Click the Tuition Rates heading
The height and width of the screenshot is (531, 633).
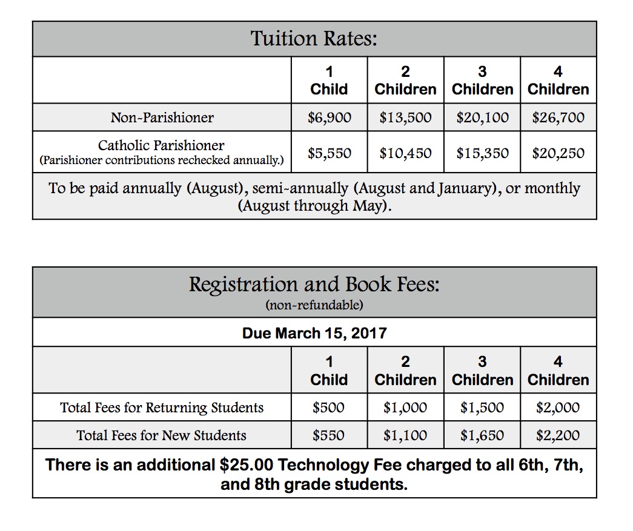click(x=314, y=39)
